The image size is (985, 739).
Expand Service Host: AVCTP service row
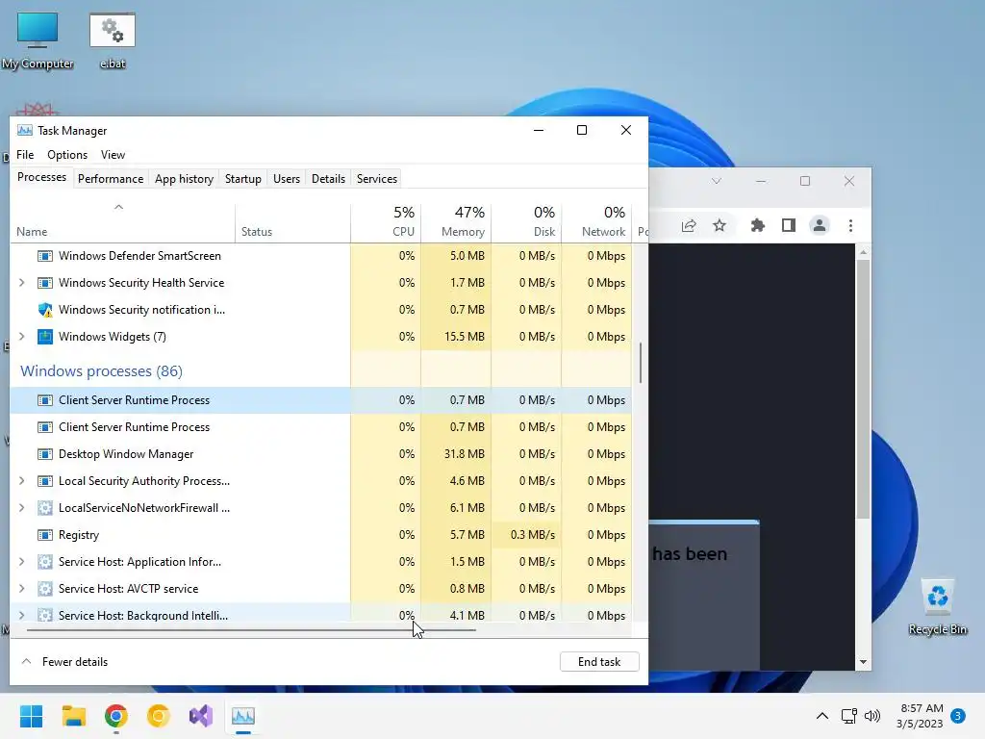22,590
